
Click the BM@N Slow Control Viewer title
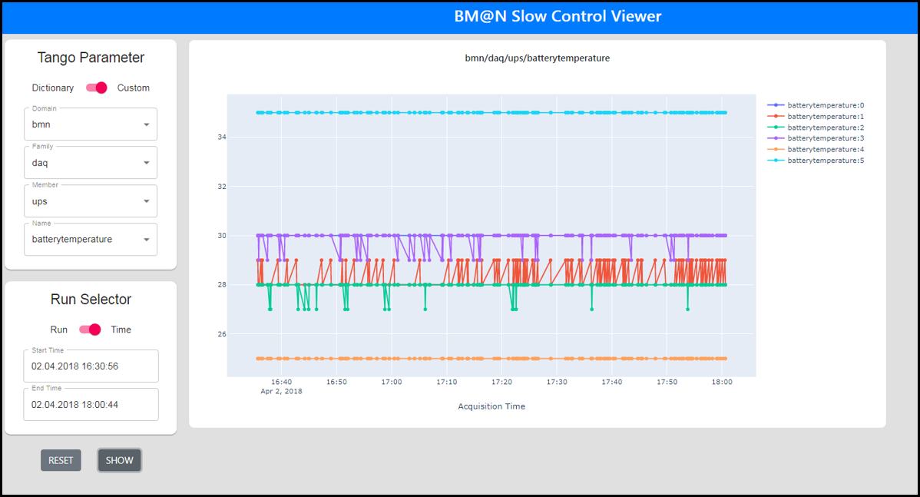(x=557, y=17)
